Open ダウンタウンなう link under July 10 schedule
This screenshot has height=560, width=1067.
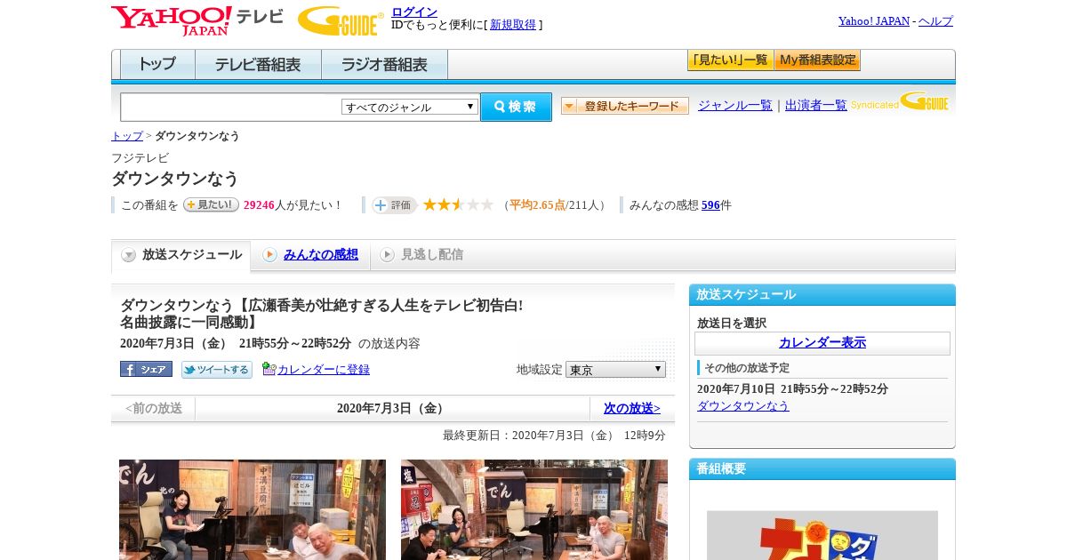pyautogui.click(x=743, y=406)
